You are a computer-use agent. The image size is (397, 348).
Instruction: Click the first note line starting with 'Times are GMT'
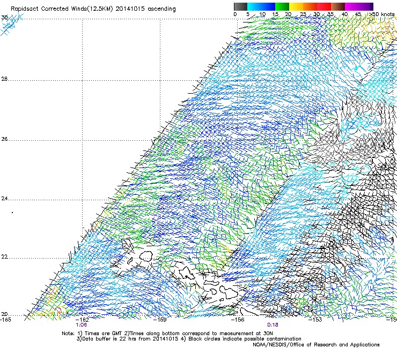click(x=167, y=334)
